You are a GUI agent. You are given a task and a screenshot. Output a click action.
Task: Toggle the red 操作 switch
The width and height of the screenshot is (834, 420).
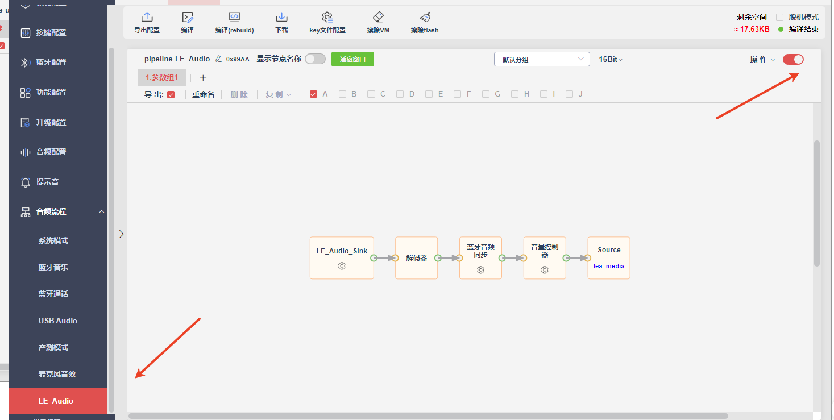coord(793,59)
